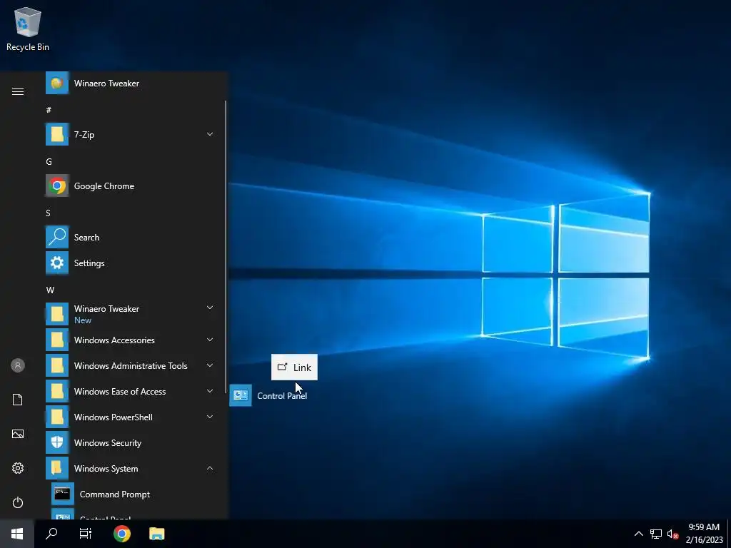Open Settings gear in Start sidebar

[18, 468]
